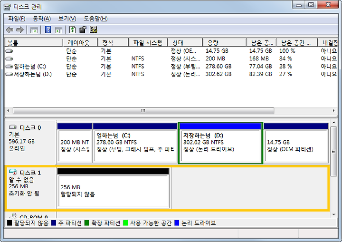Toggle the action pane toolbar icon
The width and height of the screenshot is (342, 242).
[x=59, y=30]
